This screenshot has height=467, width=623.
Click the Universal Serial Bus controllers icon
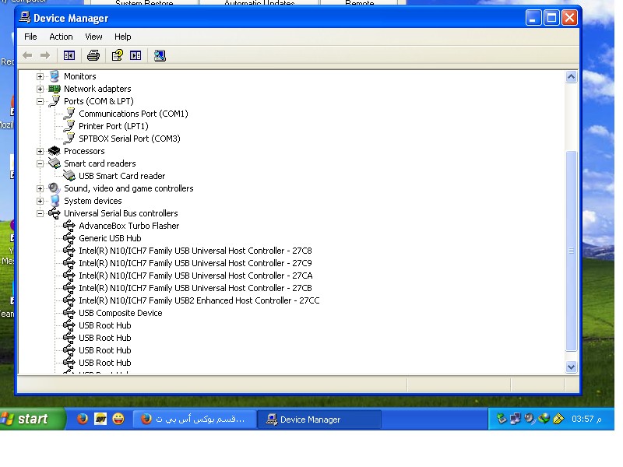[55, 213]
